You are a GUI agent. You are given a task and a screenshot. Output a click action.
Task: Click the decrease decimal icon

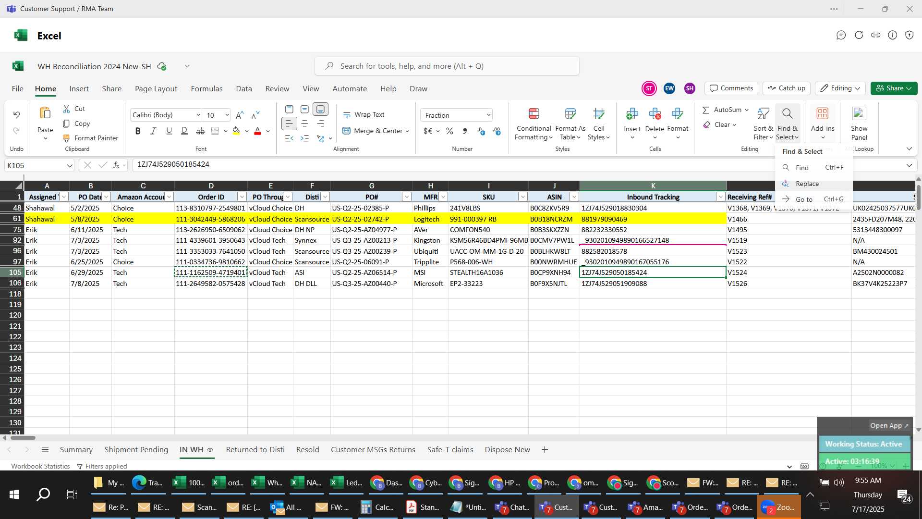(497, 131)
